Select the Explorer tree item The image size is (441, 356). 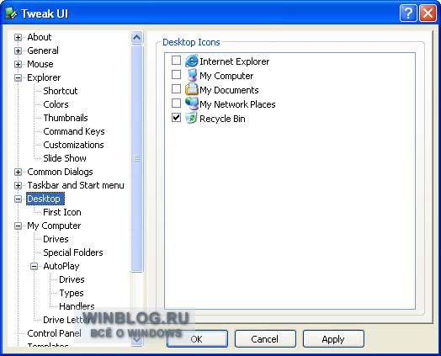click(x=44, y=77)
